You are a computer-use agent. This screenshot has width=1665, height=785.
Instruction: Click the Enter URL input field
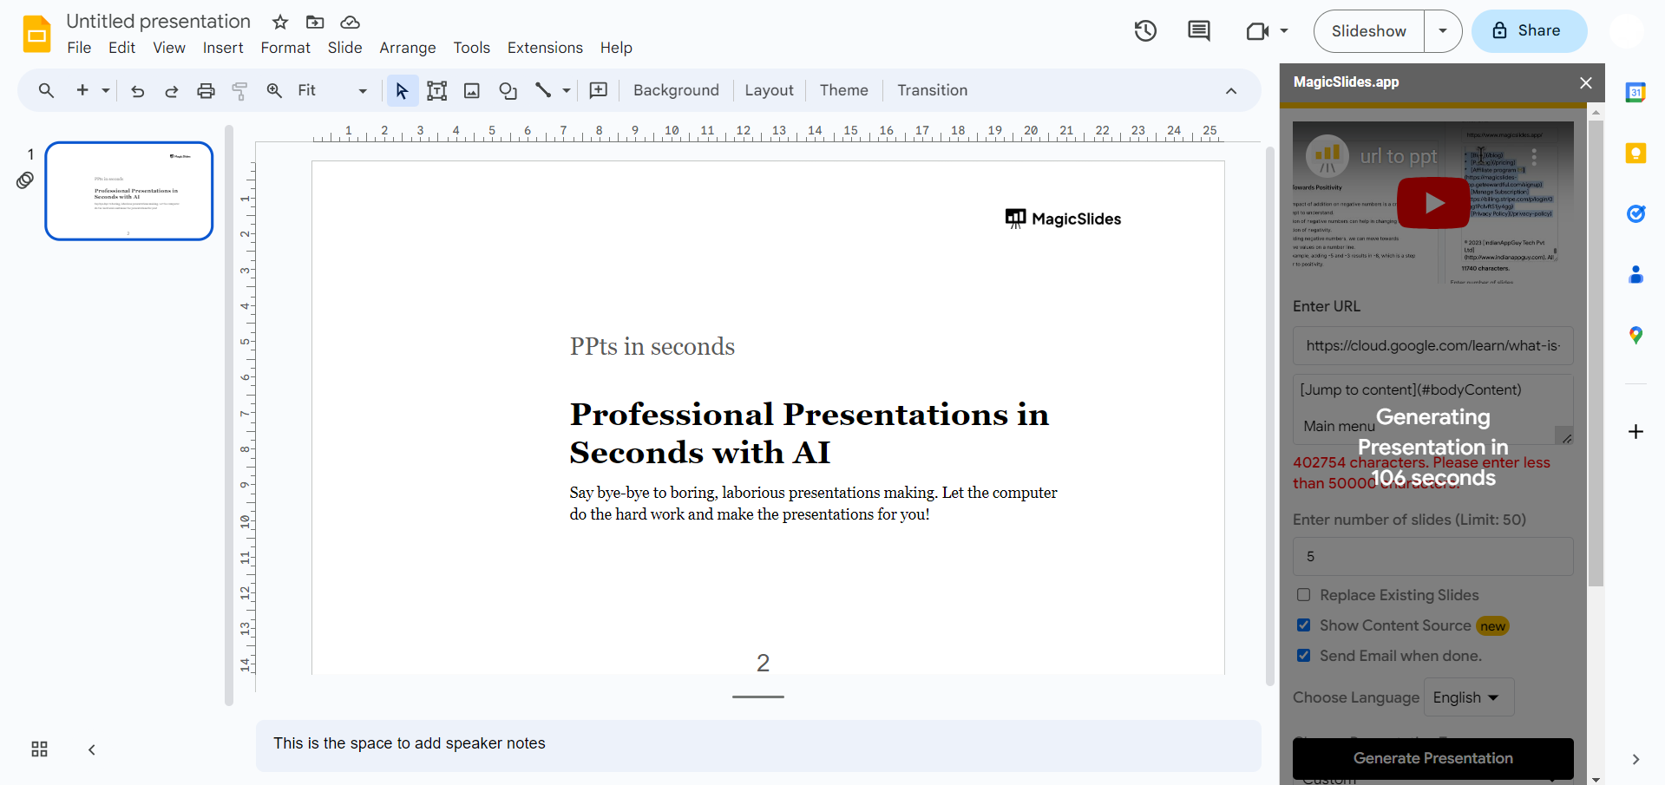tap(1433, 346)
